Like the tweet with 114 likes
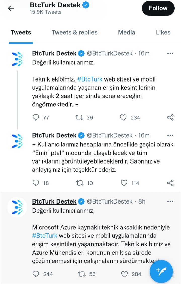 tap(124, 183)
